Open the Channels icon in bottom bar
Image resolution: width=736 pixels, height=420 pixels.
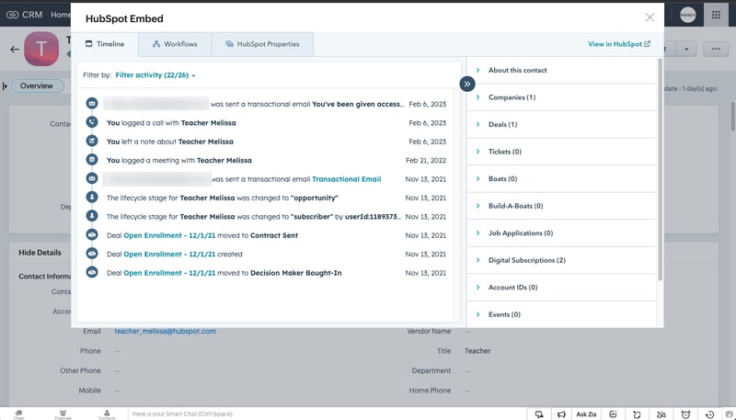coord(63,414)
